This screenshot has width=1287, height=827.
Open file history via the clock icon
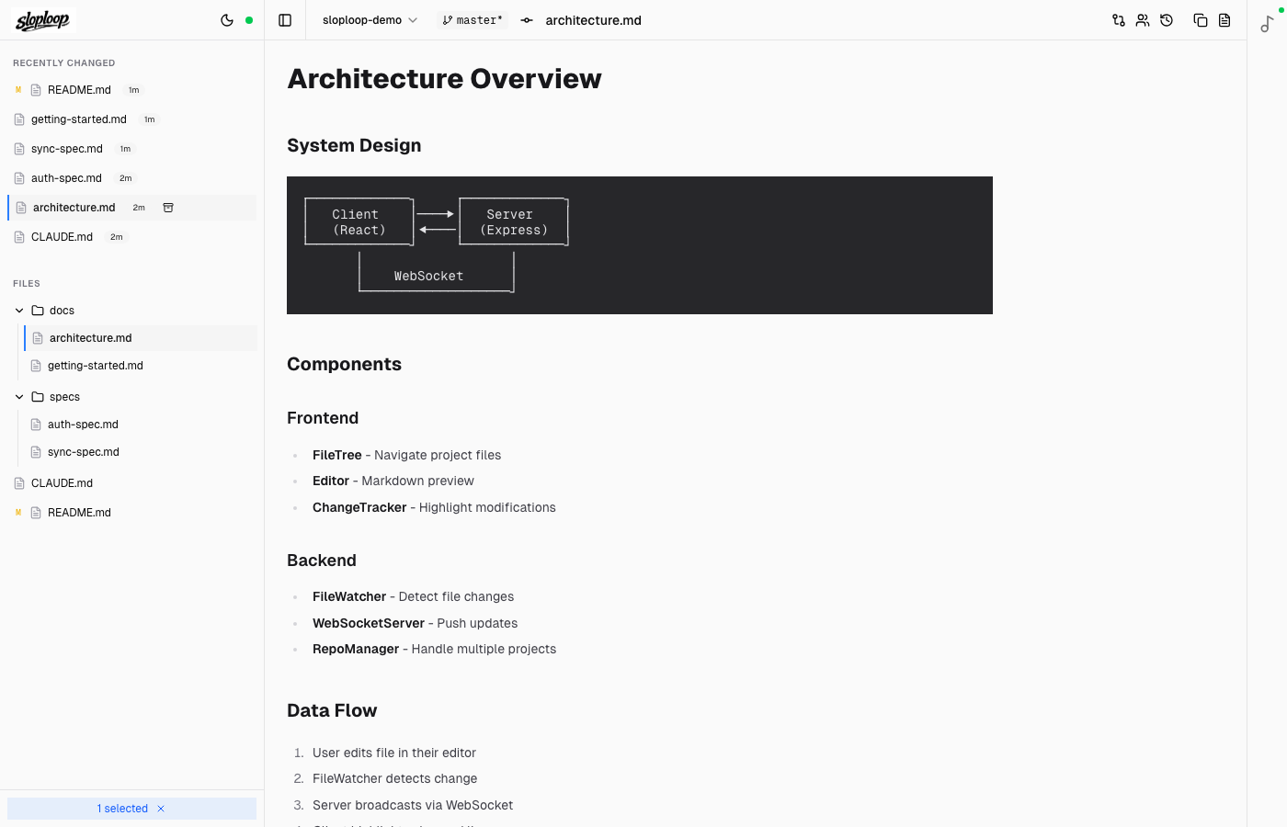pos(1167,19)
